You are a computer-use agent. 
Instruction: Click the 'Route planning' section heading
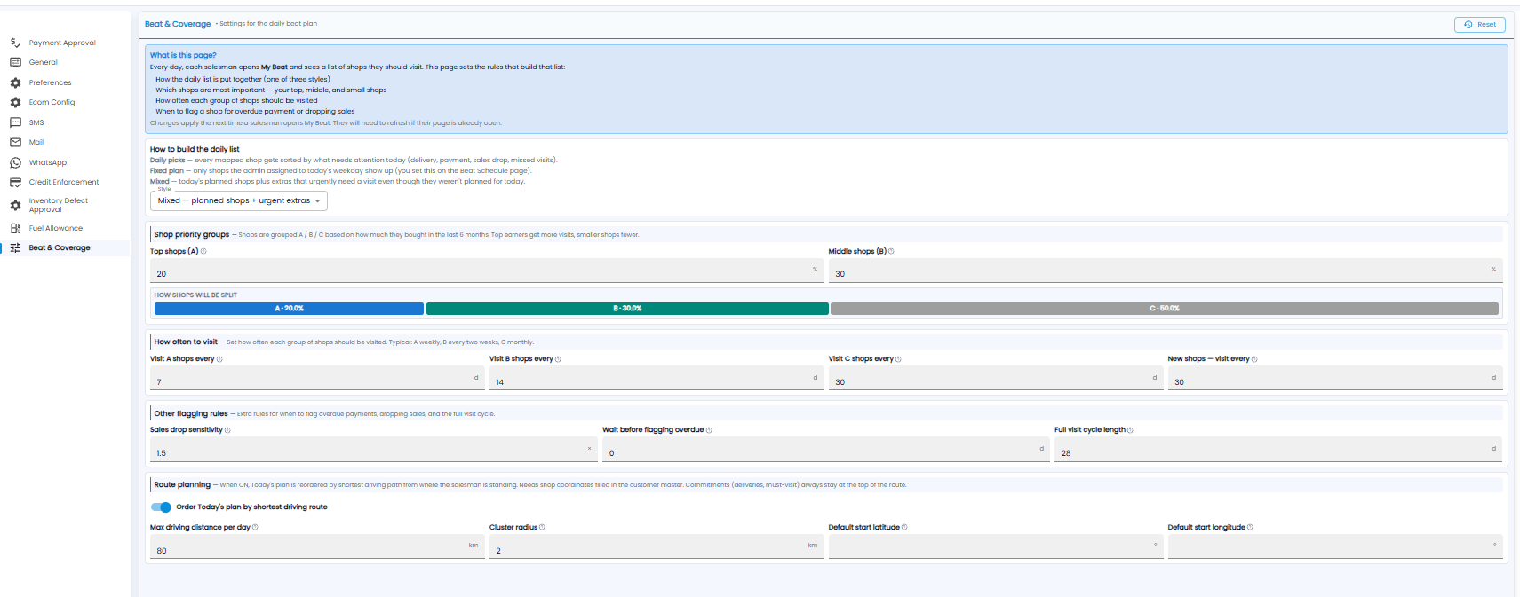coord(182,485)
